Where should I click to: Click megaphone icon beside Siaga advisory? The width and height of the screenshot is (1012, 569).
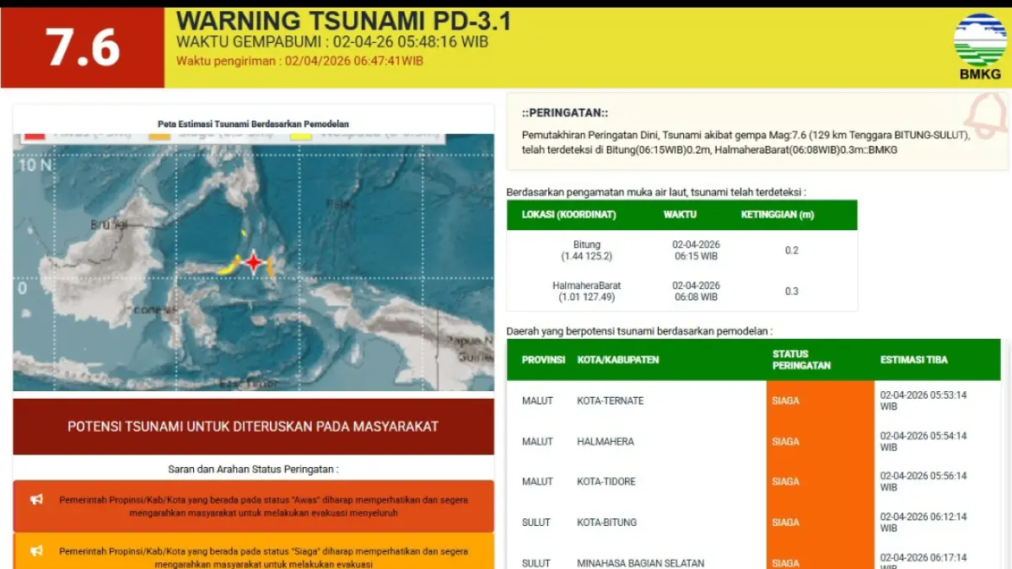[36, 551]
